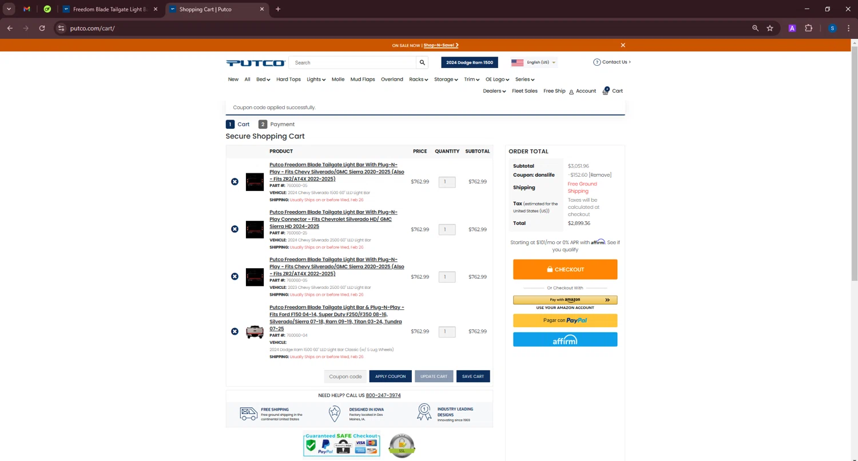
Task: Click the address bar URL putco.com/cart/
Action: [93, 28]
